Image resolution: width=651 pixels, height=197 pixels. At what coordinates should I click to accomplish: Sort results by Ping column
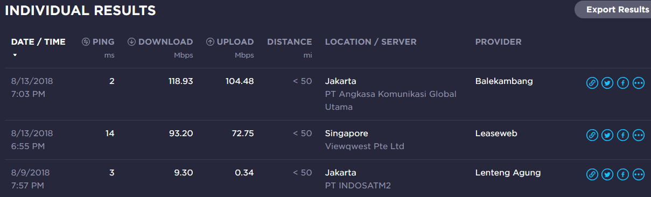point(98,41)
